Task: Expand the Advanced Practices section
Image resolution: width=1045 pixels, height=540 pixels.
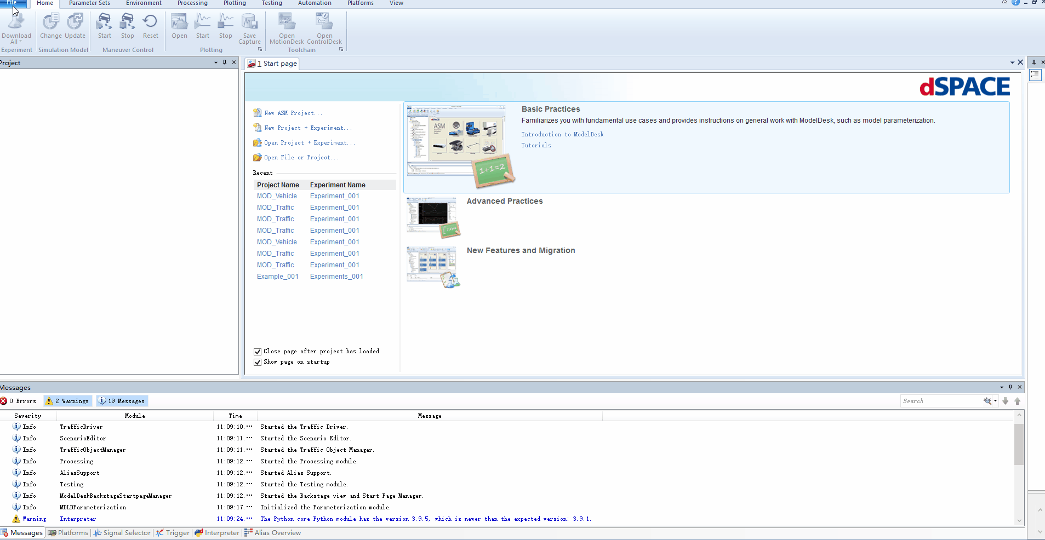Action: pyautogui.click(x=505, y=201)
